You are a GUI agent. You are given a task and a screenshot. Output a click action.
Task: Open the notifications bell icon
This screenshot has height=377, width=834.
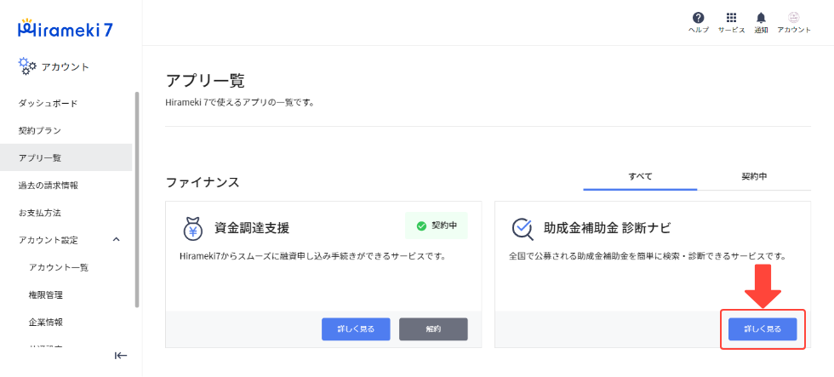coord(761,18)
